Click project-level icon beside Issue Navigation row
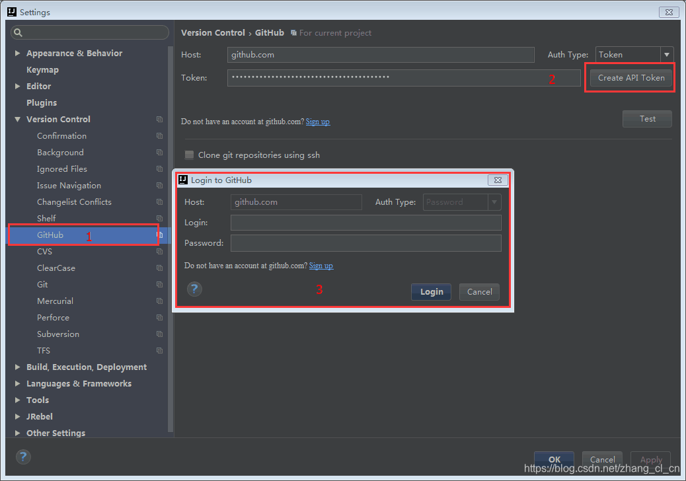 pyautogui.click(x=160, y=186)
